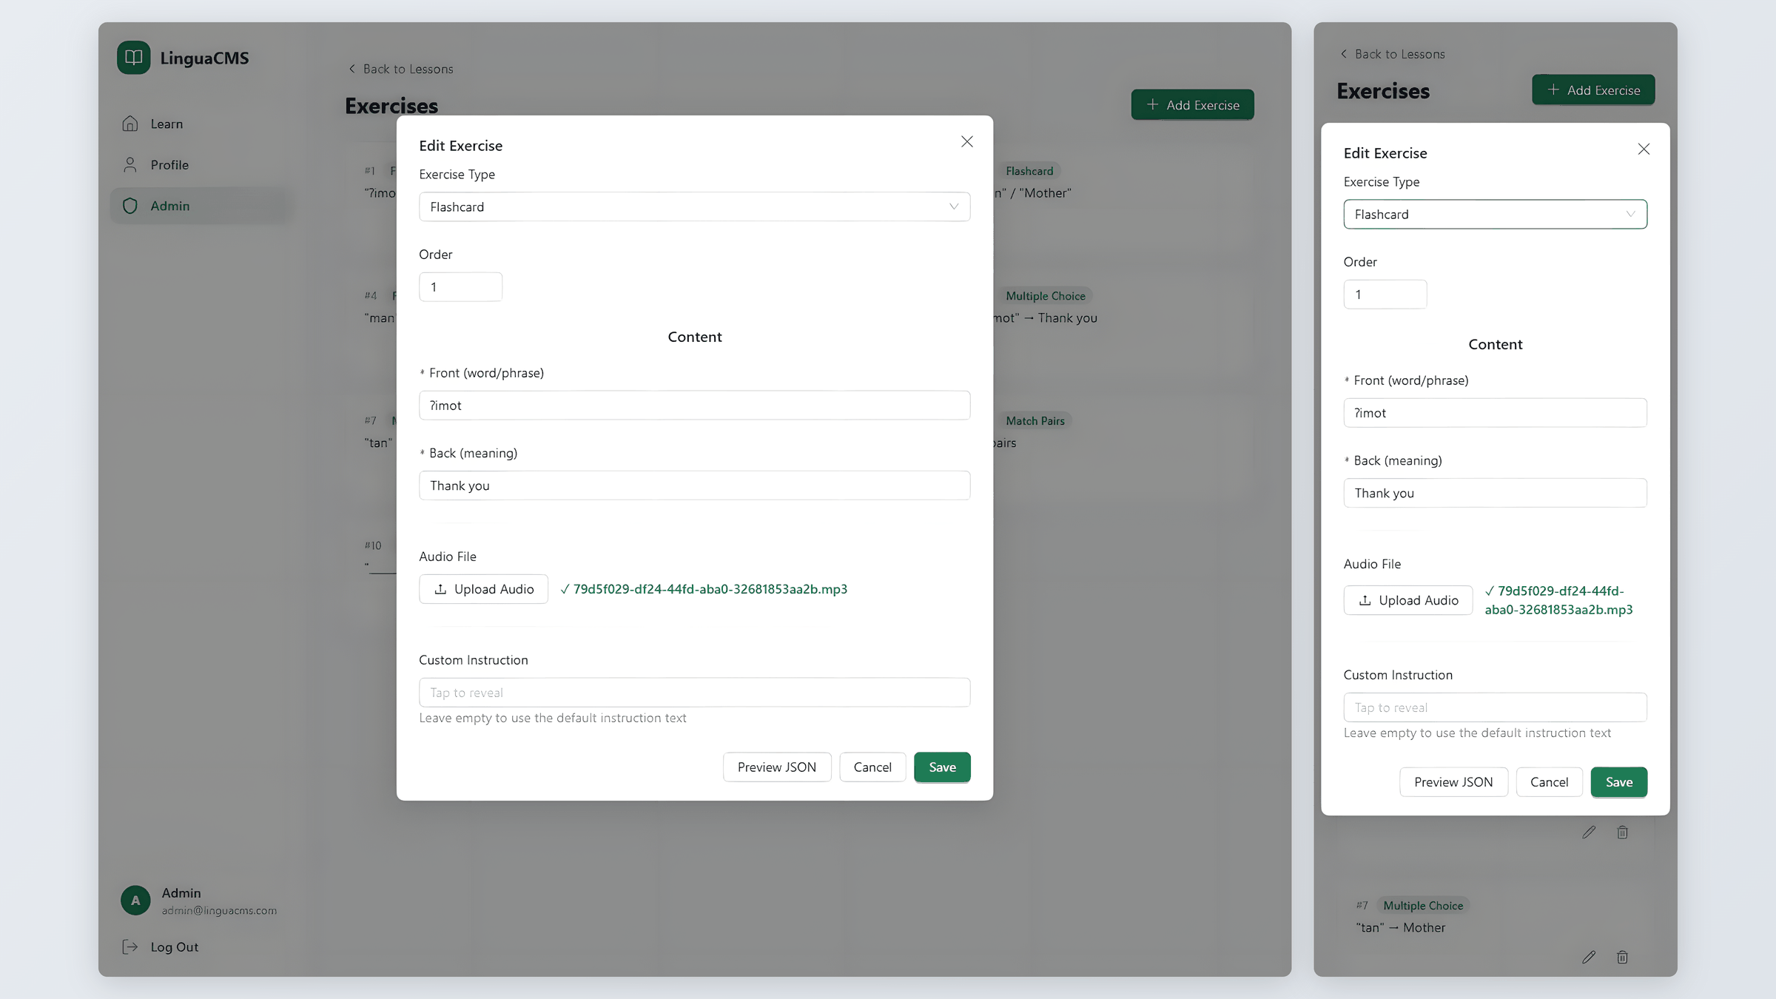This screenshot has width=1776, height=999.
Task: Cancel editing in the desktop dialog
Action: (872, 767)
